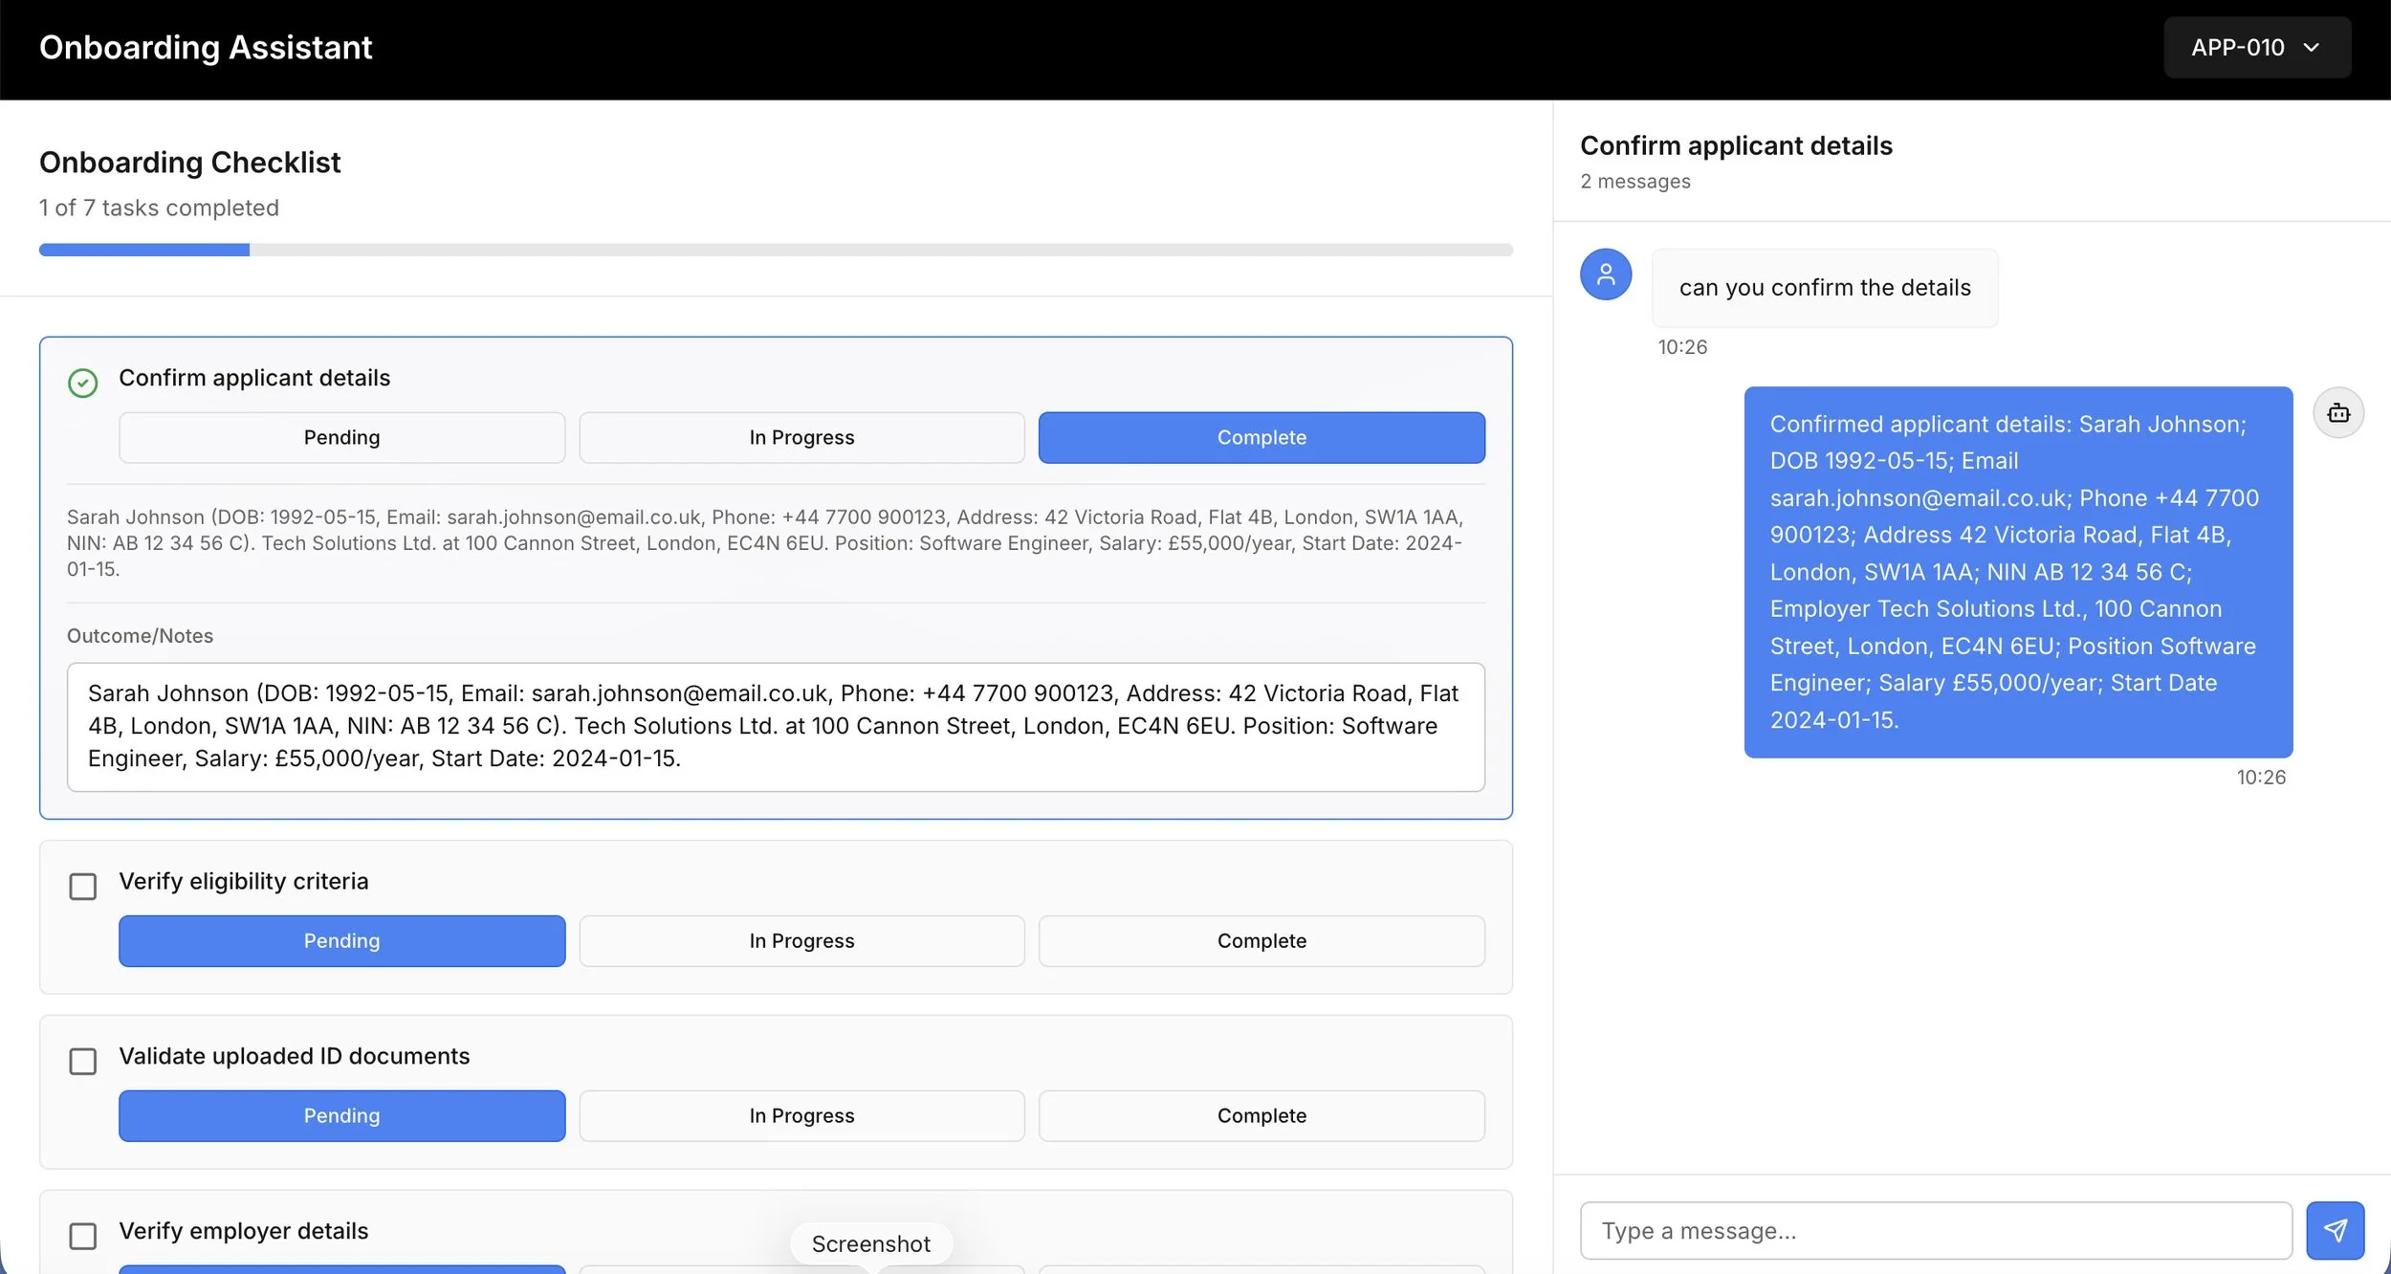Screen dimensions: 2391x1274
Task: Click the Validate uploaded ID documents title
Action: [294, 1056]
